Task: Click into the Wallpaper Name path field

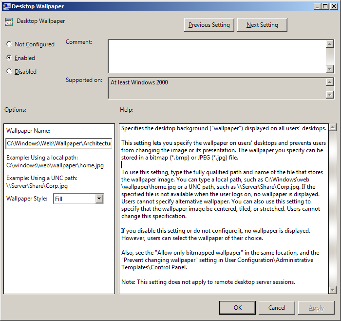Action: coord(58,143)
